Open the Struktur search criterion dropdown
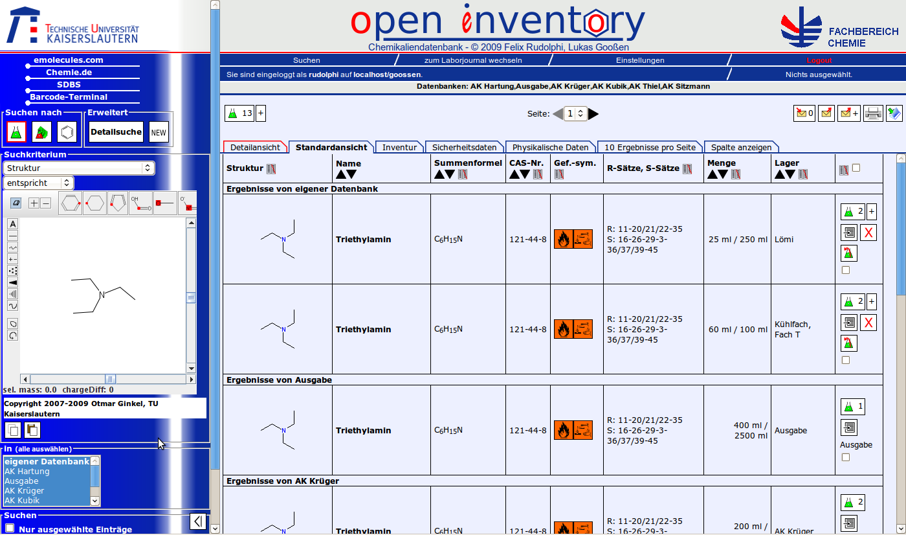The width and height of the screenshot is (906, 535). click(x=79, y=168)
